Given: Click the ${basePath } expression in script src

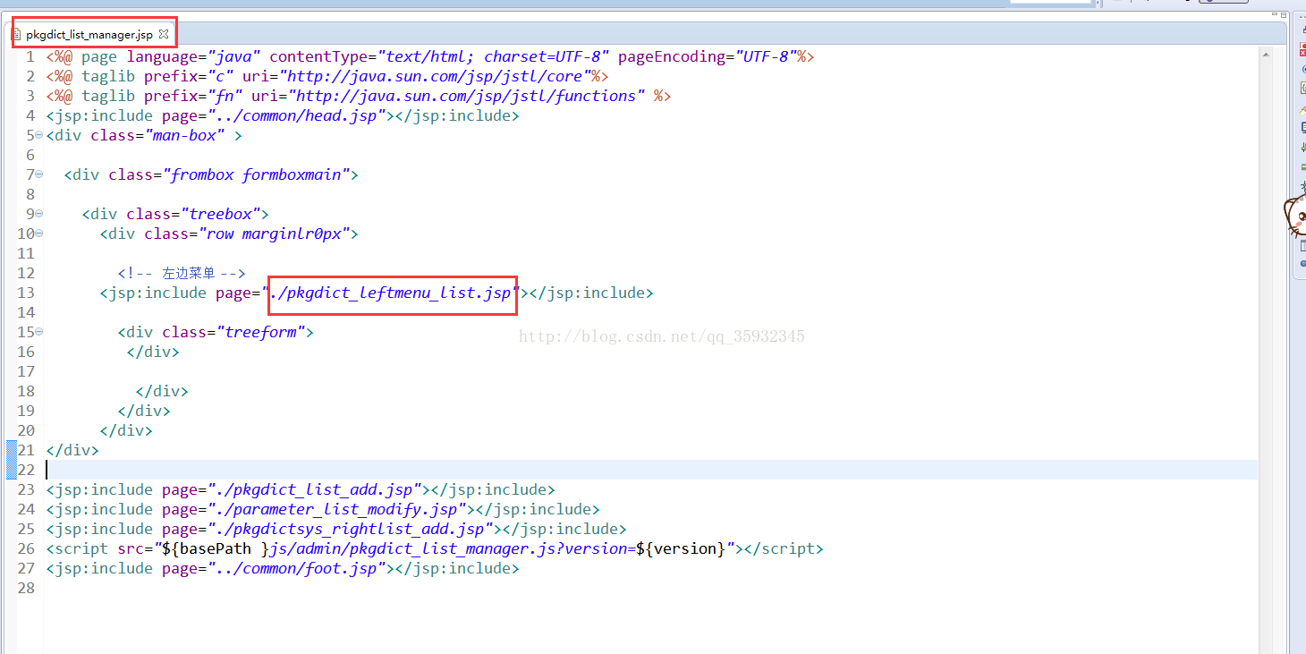Looking at the screenshot, I should pos(216,548).
